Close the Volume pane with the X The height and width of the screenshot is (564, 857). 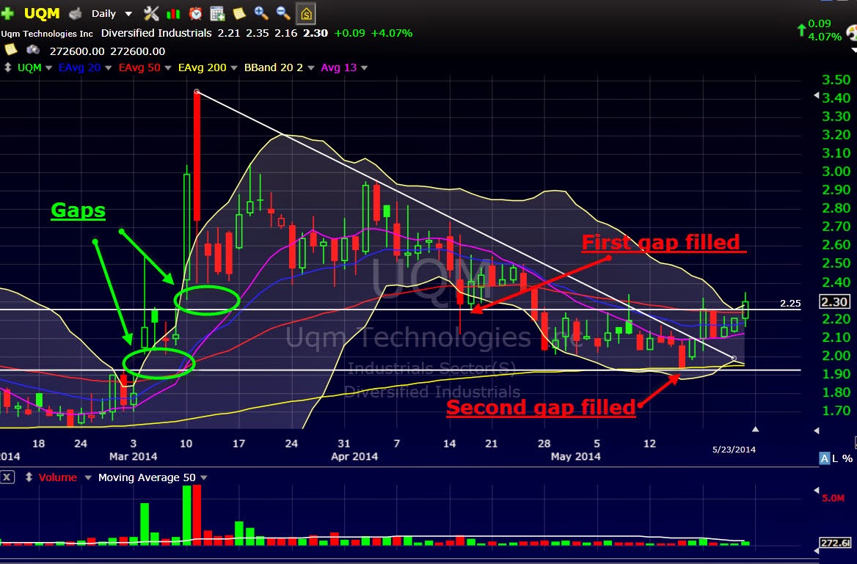(7, 477)
